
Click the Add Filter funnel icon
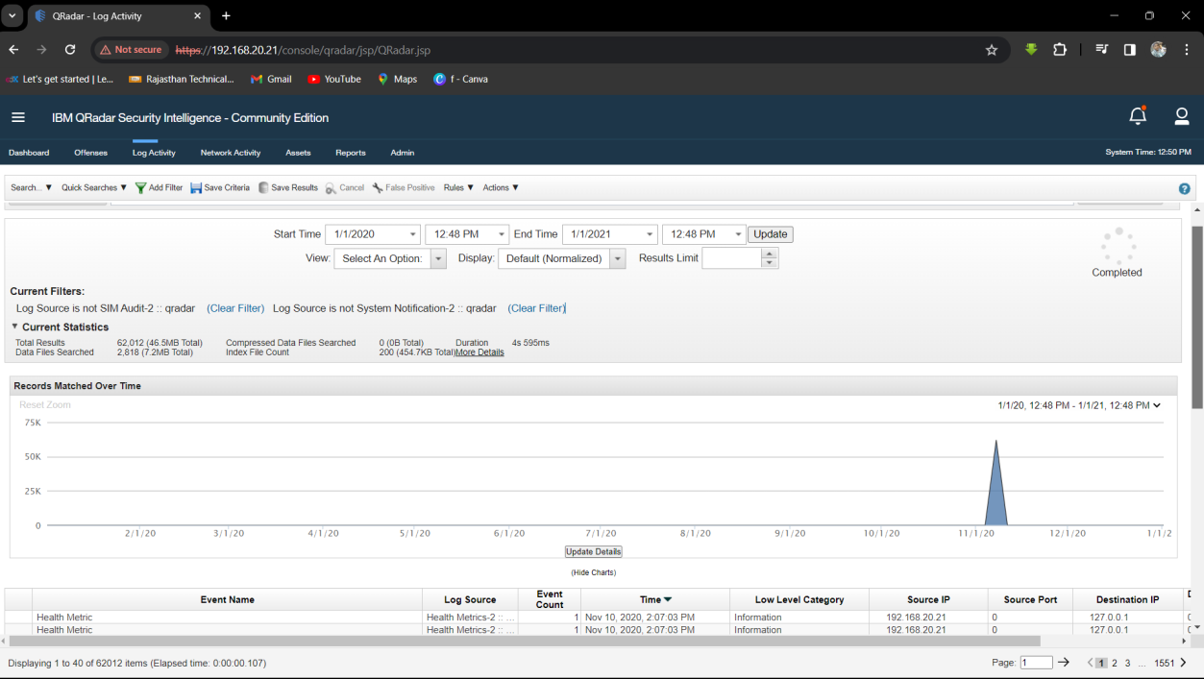click(141, 188)
